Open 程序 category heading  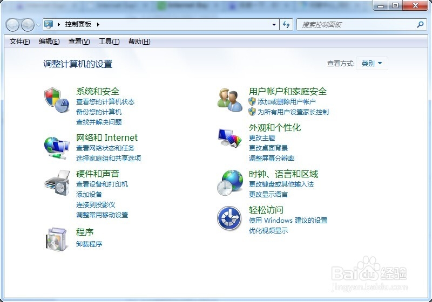click(85, 232)
